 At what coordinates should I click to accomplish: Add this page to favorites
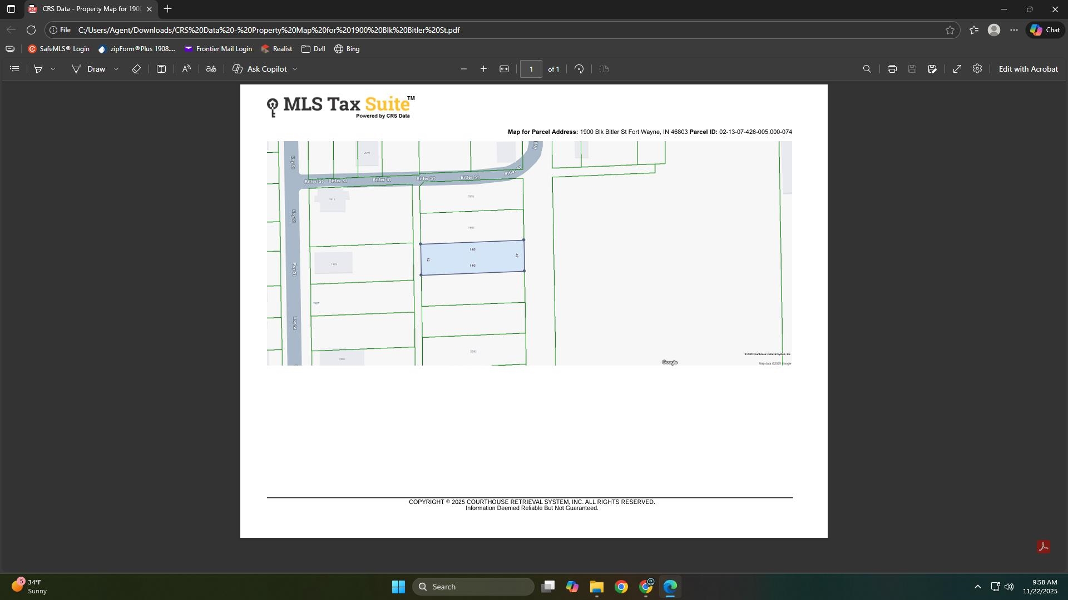950,30
